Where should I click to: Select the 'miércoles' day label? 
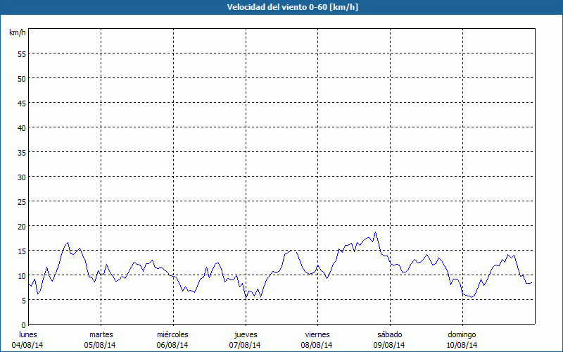(x=172, y=334)
